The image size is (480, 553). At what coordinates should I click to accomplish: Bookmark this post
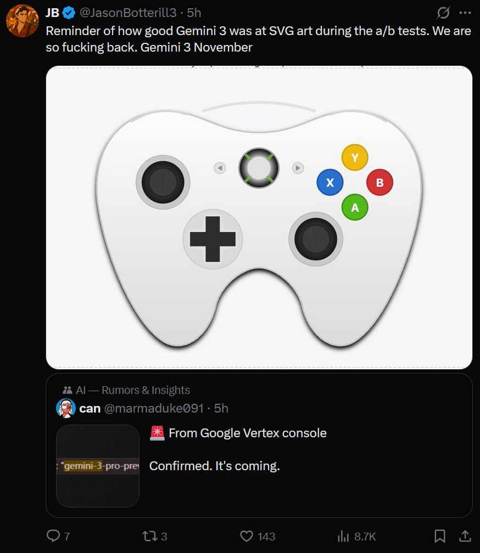(x=439, y=536)
